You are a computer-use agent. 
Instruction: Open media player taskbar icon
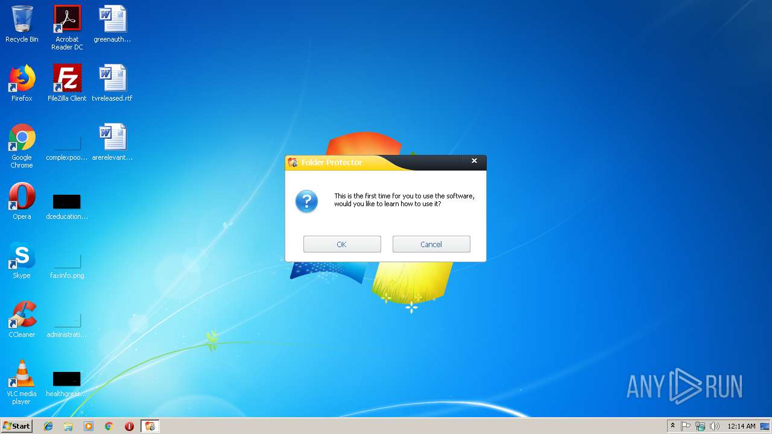click(89, 426)
